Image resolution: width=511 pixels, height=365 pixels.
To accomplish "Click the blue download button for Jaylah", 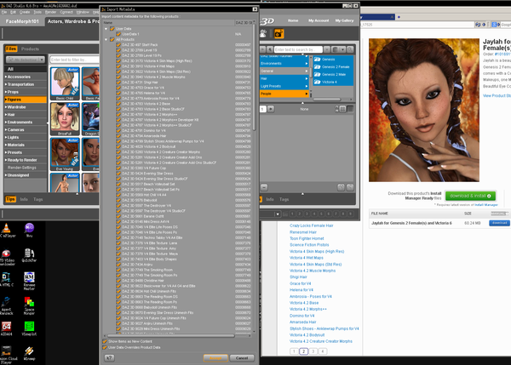I will [499, 223].
